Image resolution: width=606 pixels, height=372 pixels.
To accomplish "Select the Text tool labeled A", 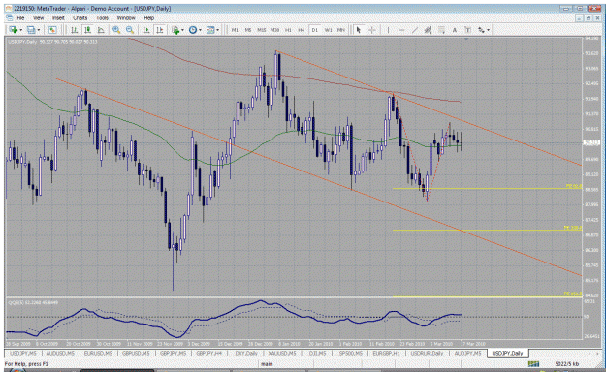I will click(x=455, y=30).
